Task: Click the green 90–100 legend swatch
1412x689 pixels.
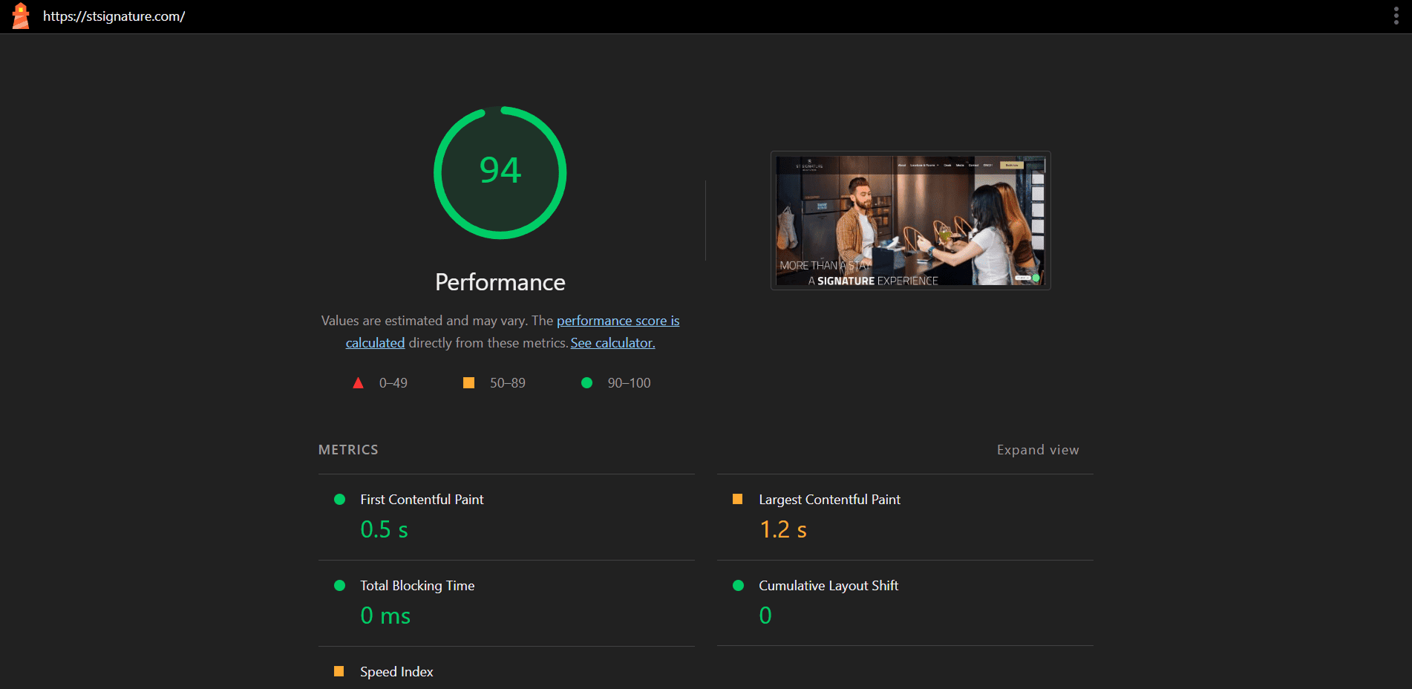Action: [x=586, y=383]
